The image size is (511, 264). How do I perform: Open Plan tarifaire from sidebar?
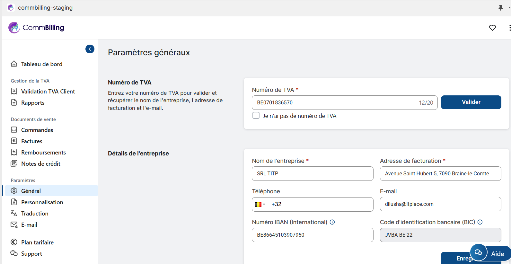[x=37, y=242]
